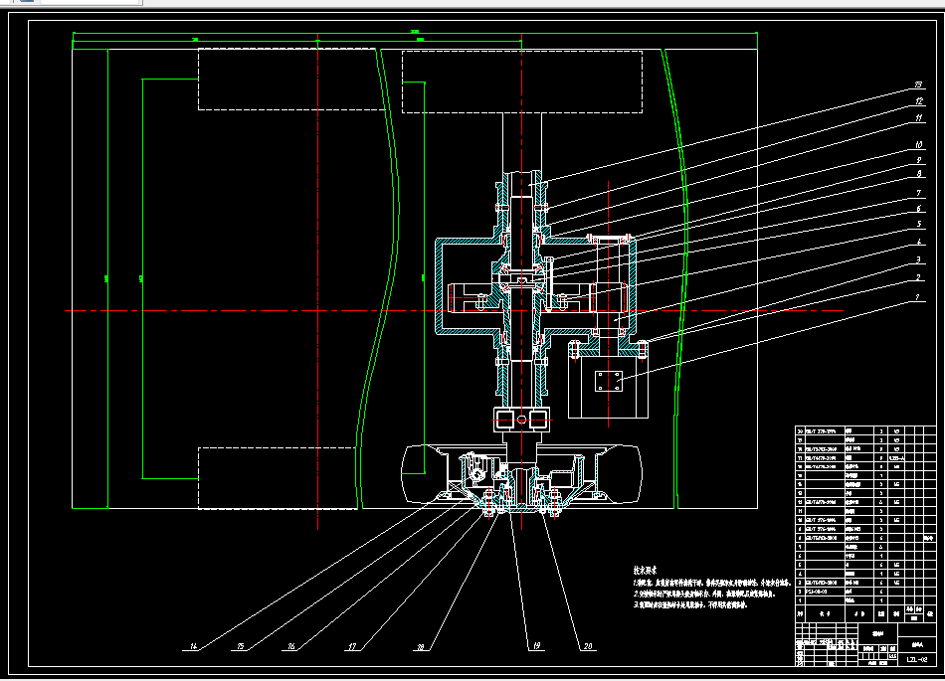
Task: Select callout number 1 label
Action: pyautogui.click(x=917, y=297)
